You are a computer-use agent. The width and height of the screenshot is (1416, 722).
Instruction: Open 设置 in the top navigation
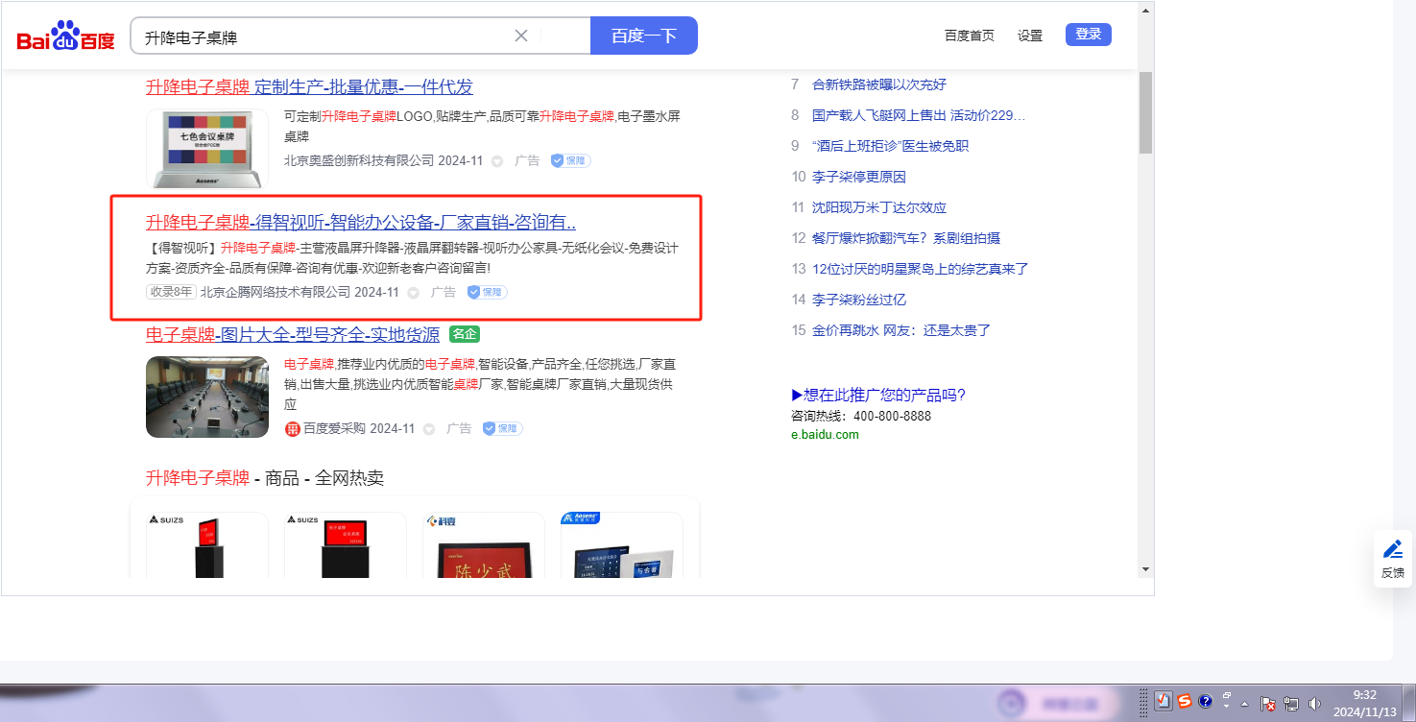coord(1029,36)
